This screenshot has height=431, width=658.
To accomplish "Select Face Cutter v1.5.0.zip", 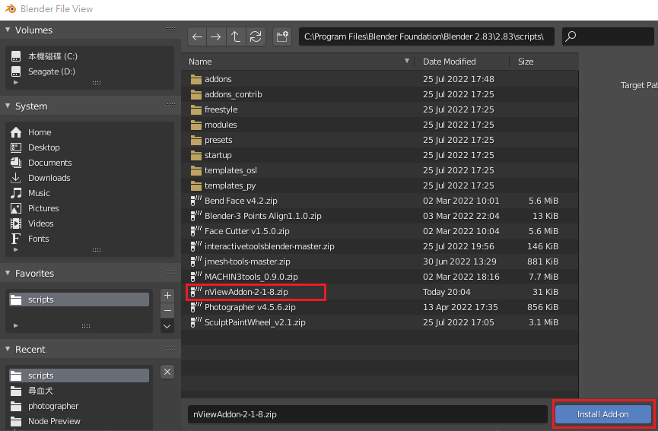I will pyautogui.click(x=380, y=231).
